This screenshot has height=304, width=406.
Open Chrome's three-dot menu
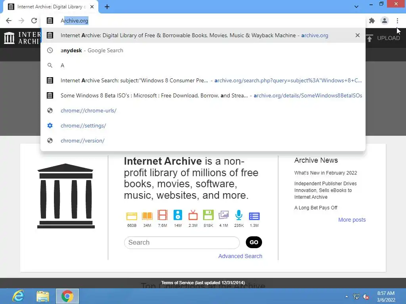click(397, 21)
